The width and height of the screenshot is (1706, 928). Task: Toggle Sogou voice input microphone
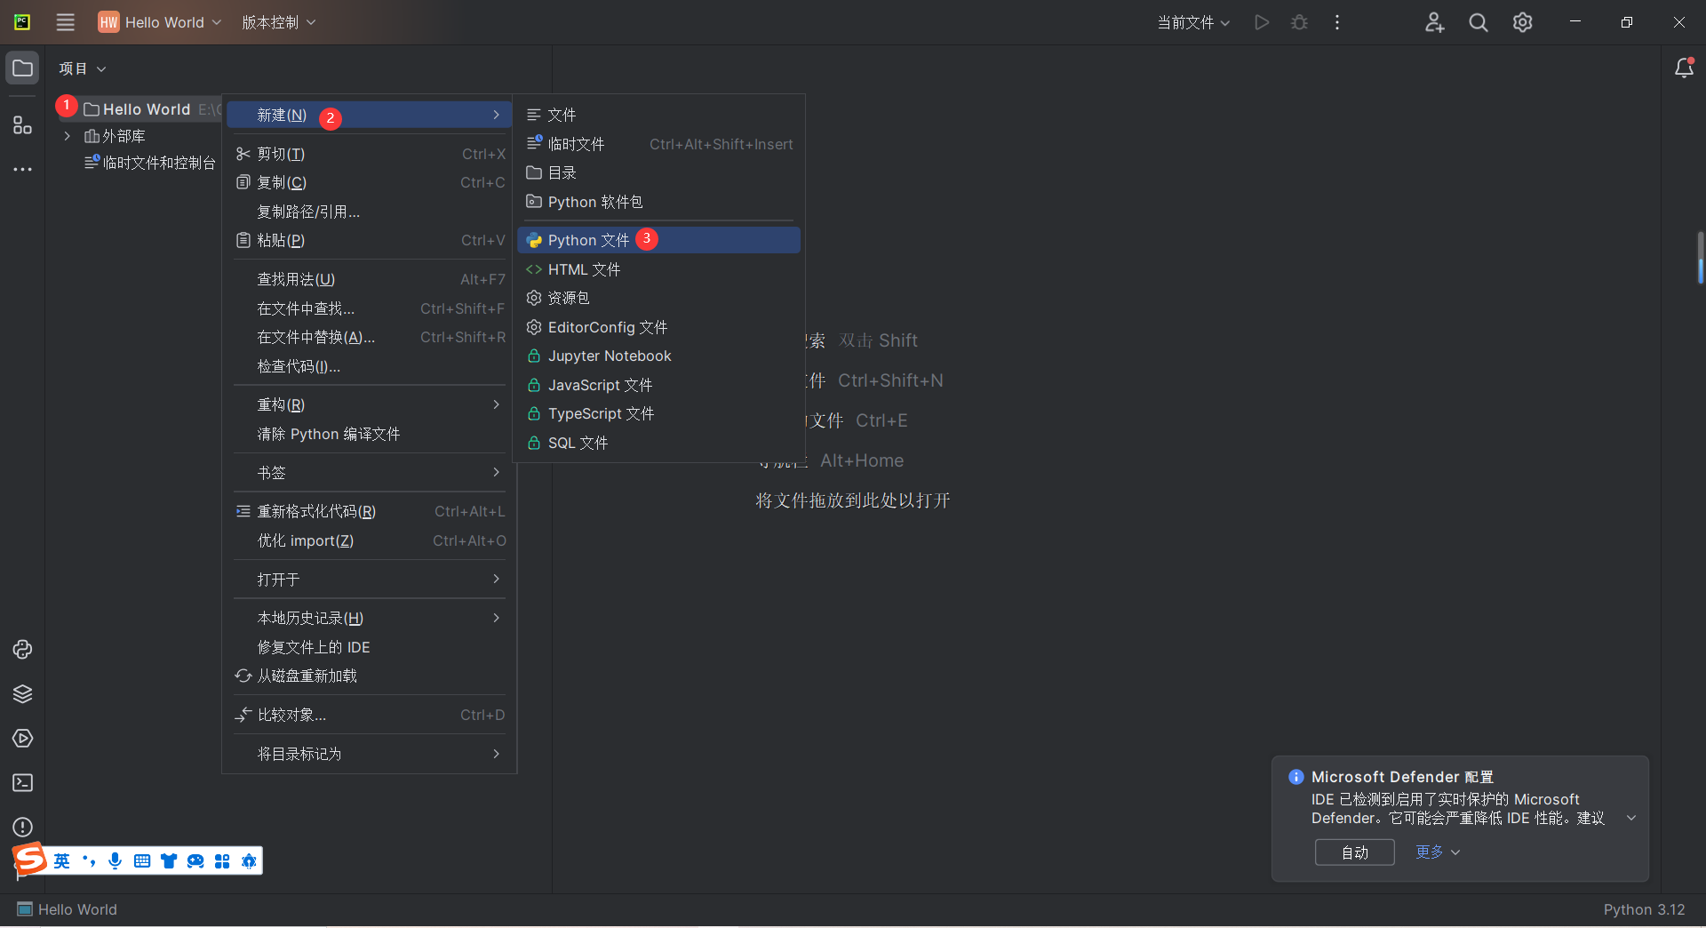coord(115,860)
